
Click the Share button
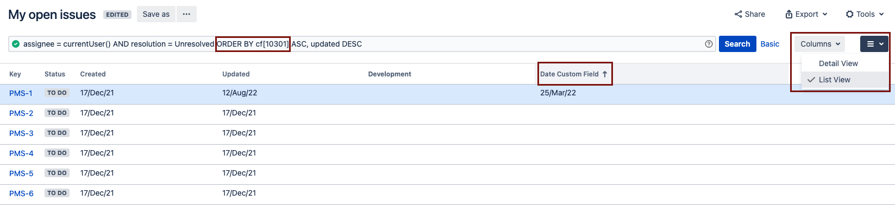(750, 14)
